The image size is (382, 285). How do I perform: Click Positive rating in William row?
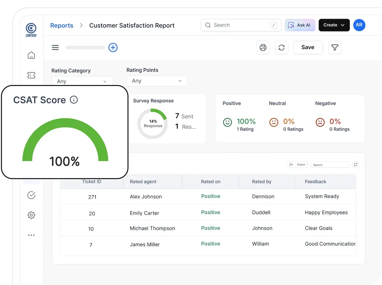(211, 243)
